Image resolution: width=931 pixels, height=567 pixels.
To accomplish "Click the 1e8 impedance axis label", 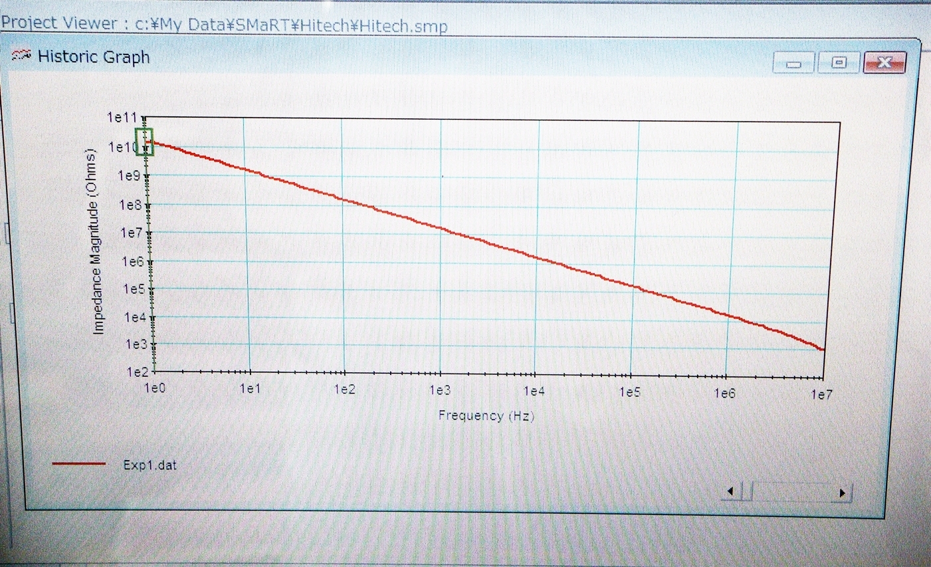I will tap(130, 205).
